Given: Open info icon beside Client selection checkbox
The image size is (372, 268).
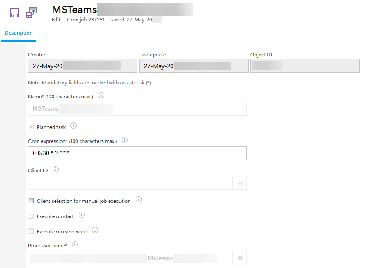Looking at the screenshot, I should [x=139, y=199].
